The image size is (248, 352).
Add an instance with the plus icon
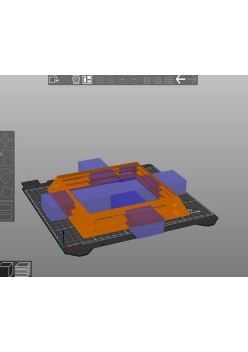[122, 79]
